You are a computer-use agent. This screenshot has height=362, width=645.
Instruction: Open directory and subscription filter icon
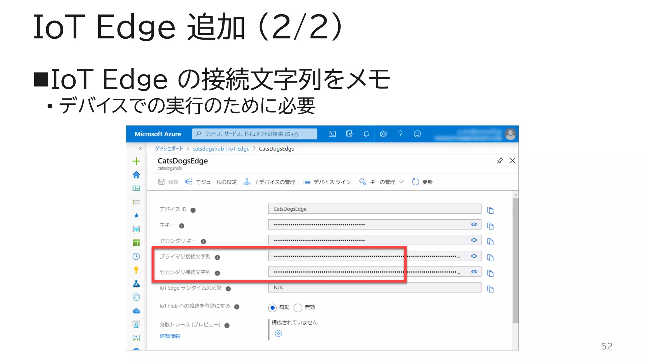coord(349,134)
